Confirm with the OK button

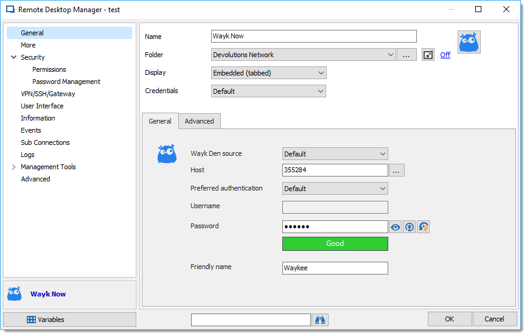tap(449, 319)
